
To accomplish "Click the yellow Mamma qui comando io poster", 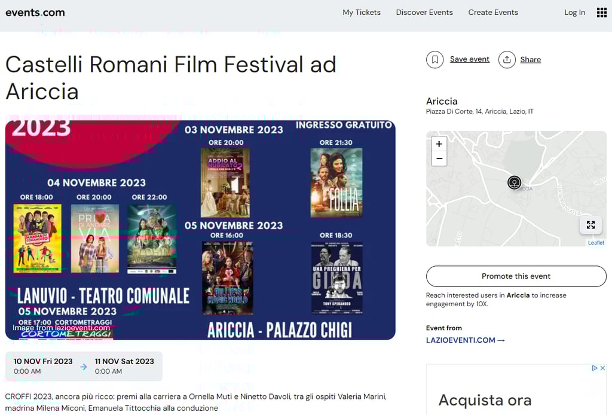I will (38, 239).
